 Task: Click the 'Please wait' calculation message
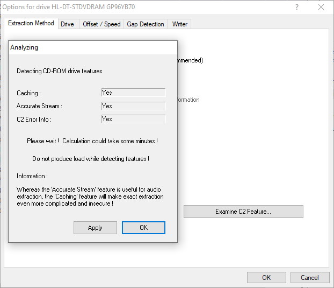click(x=92, y=141)
